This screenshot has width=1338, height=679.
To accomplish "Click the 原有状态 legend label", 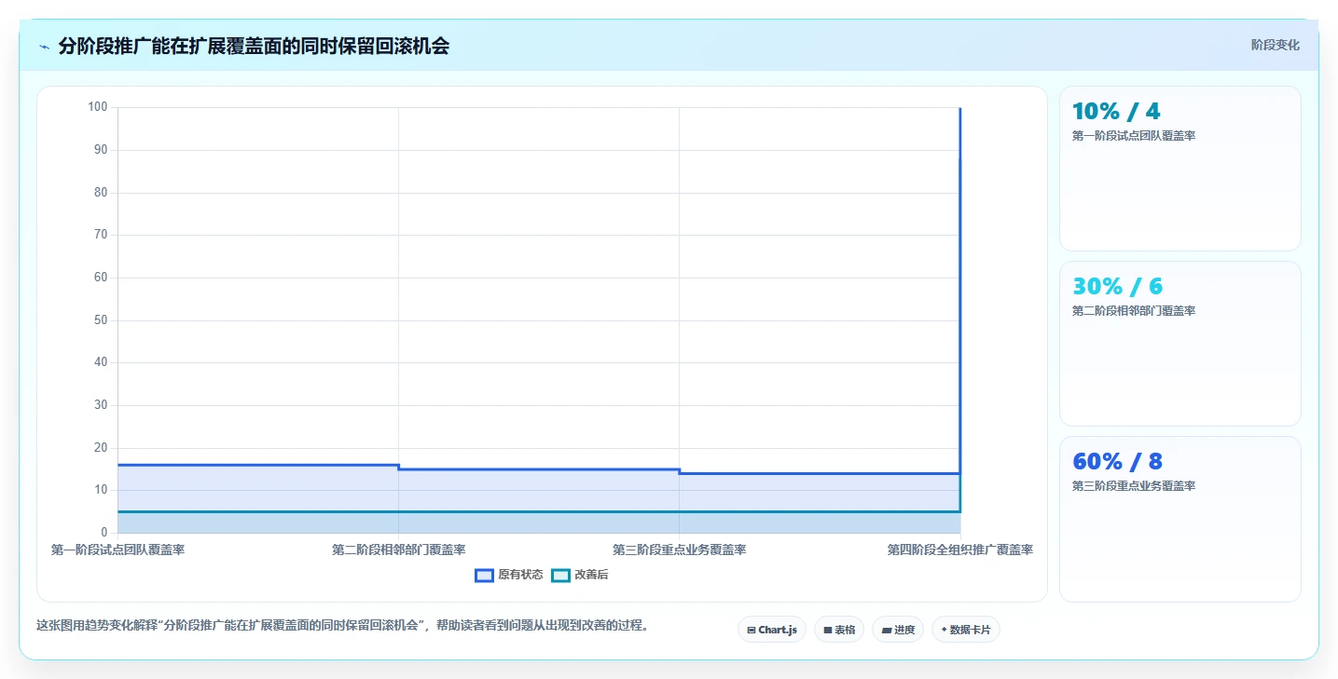I will click(x=520, y=576).
